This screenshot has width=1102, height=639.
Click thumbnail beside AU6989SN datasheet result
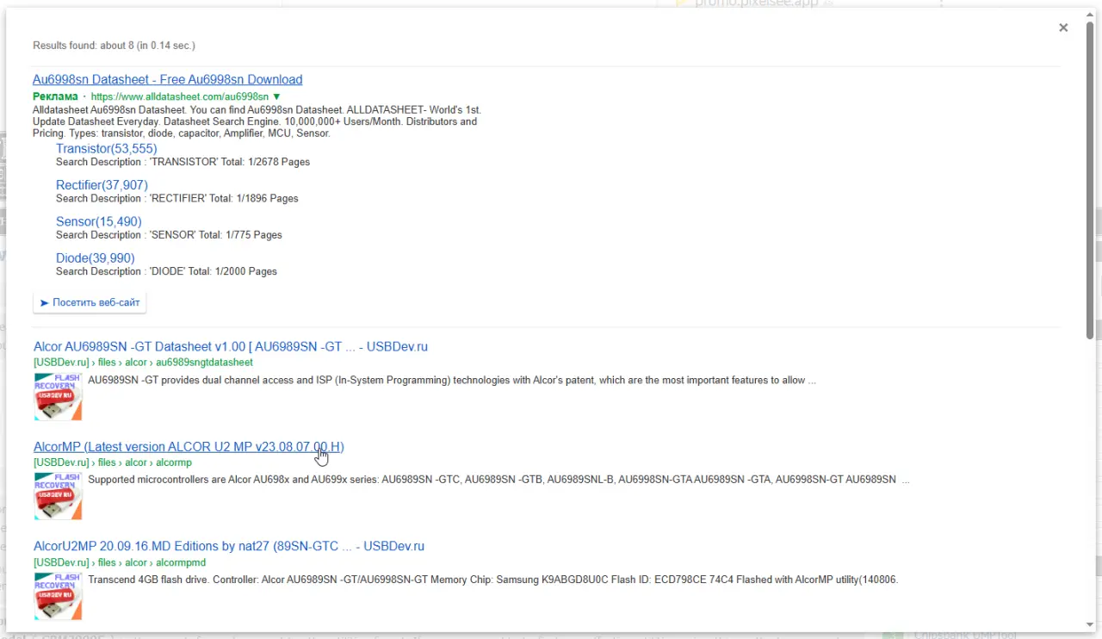pyautogui.click(x=58, y=396)
